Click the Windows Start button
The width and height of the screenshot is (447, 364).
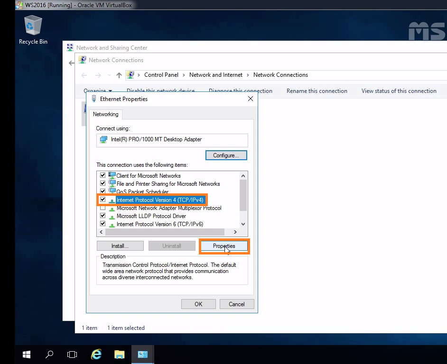point(27,355)
